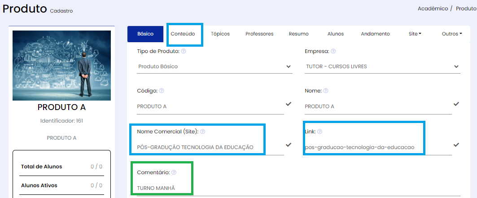The height and width of the screenshot is (198, 477).
Task: Click help icon next to Tipo de Produto
Action: coord(184,52)
